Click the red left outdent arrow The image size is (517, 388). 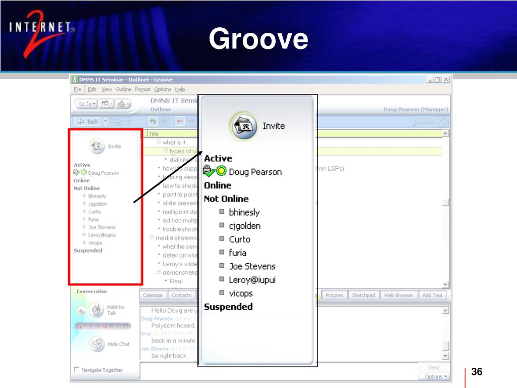(180, 121)
